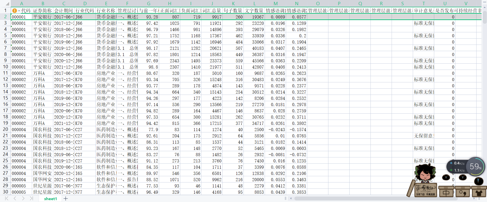Click the horizontal scrollbar thumb
Viewport: 487px width, 202px height.
[376, 199]
